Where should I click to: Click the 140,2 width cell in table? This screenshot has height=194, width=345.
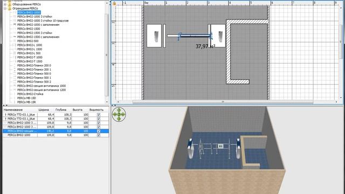[46, 131]
